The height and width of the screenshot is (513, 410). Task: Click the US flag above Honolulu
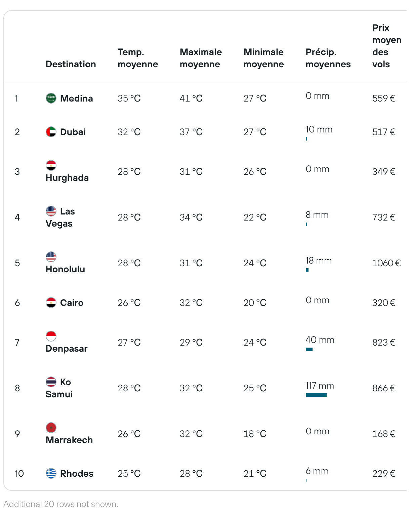click(51, 257)
